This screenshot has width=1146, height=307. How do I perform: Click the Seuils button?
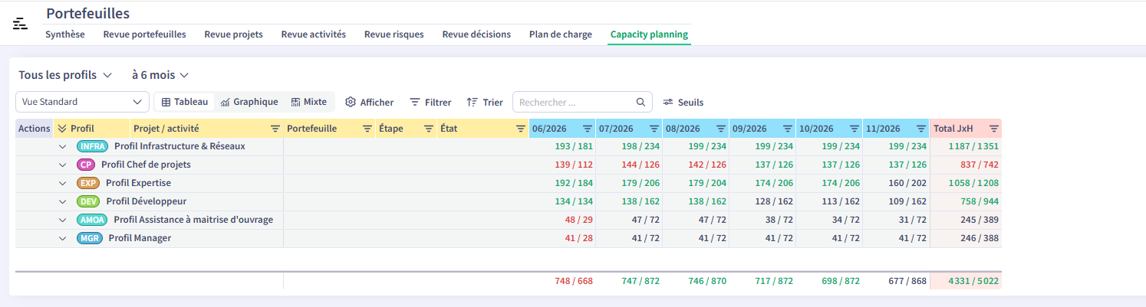pyautogui.click(x=683, y=102)
